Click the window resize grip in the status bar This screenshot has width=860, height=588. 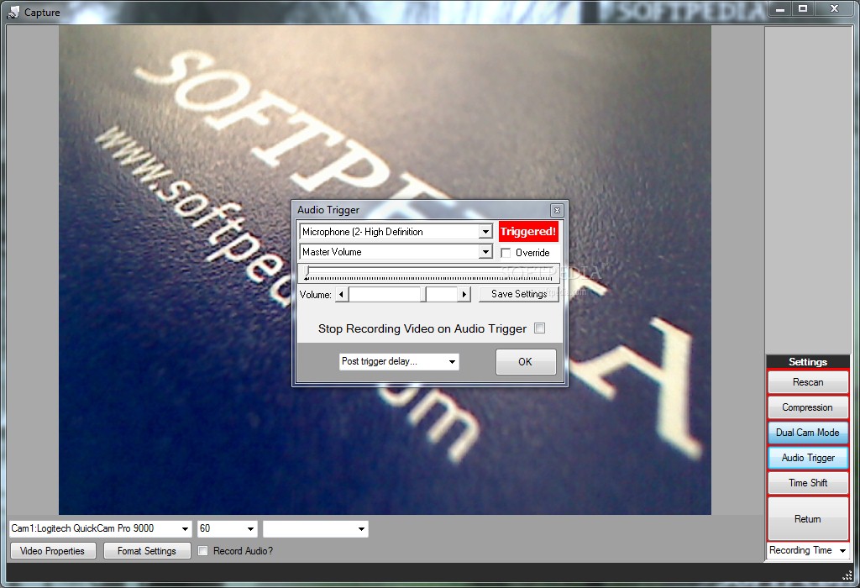pyautogui.click(x=848, y=575)
